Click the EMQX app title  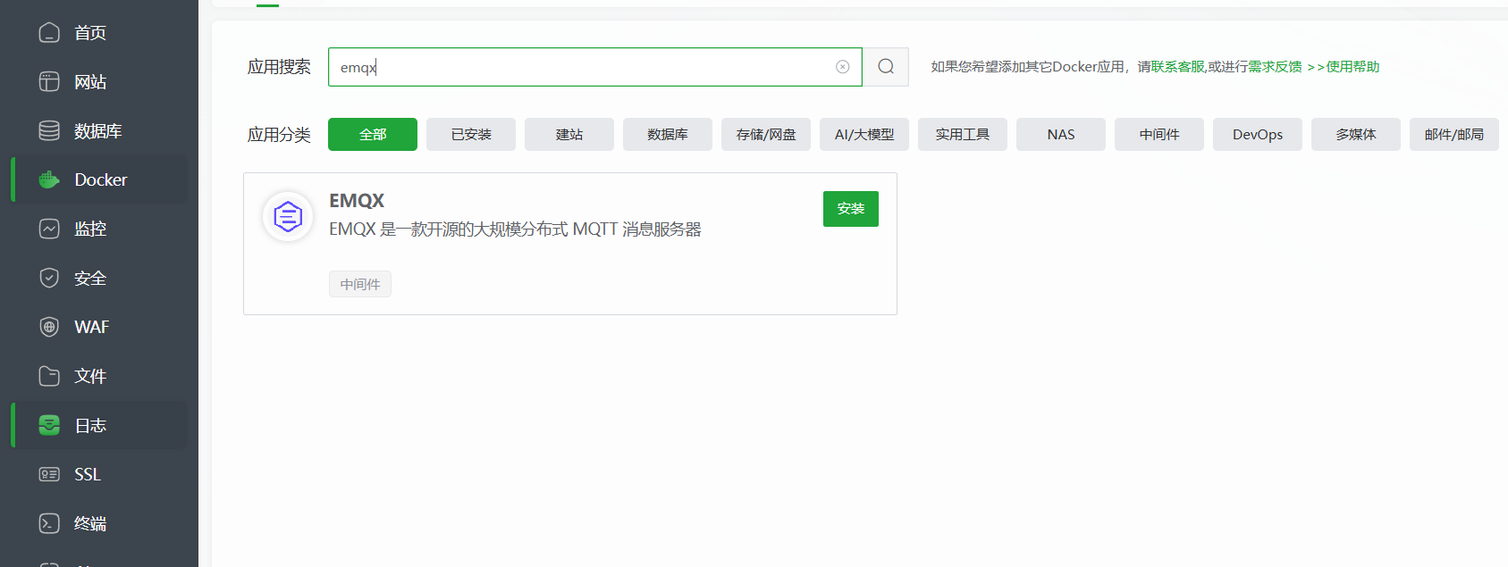[x=357, y=201]
